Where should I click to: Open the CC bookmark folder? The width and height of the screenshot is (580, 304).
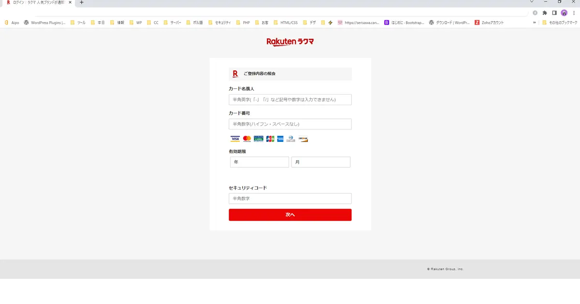[153, 23]
